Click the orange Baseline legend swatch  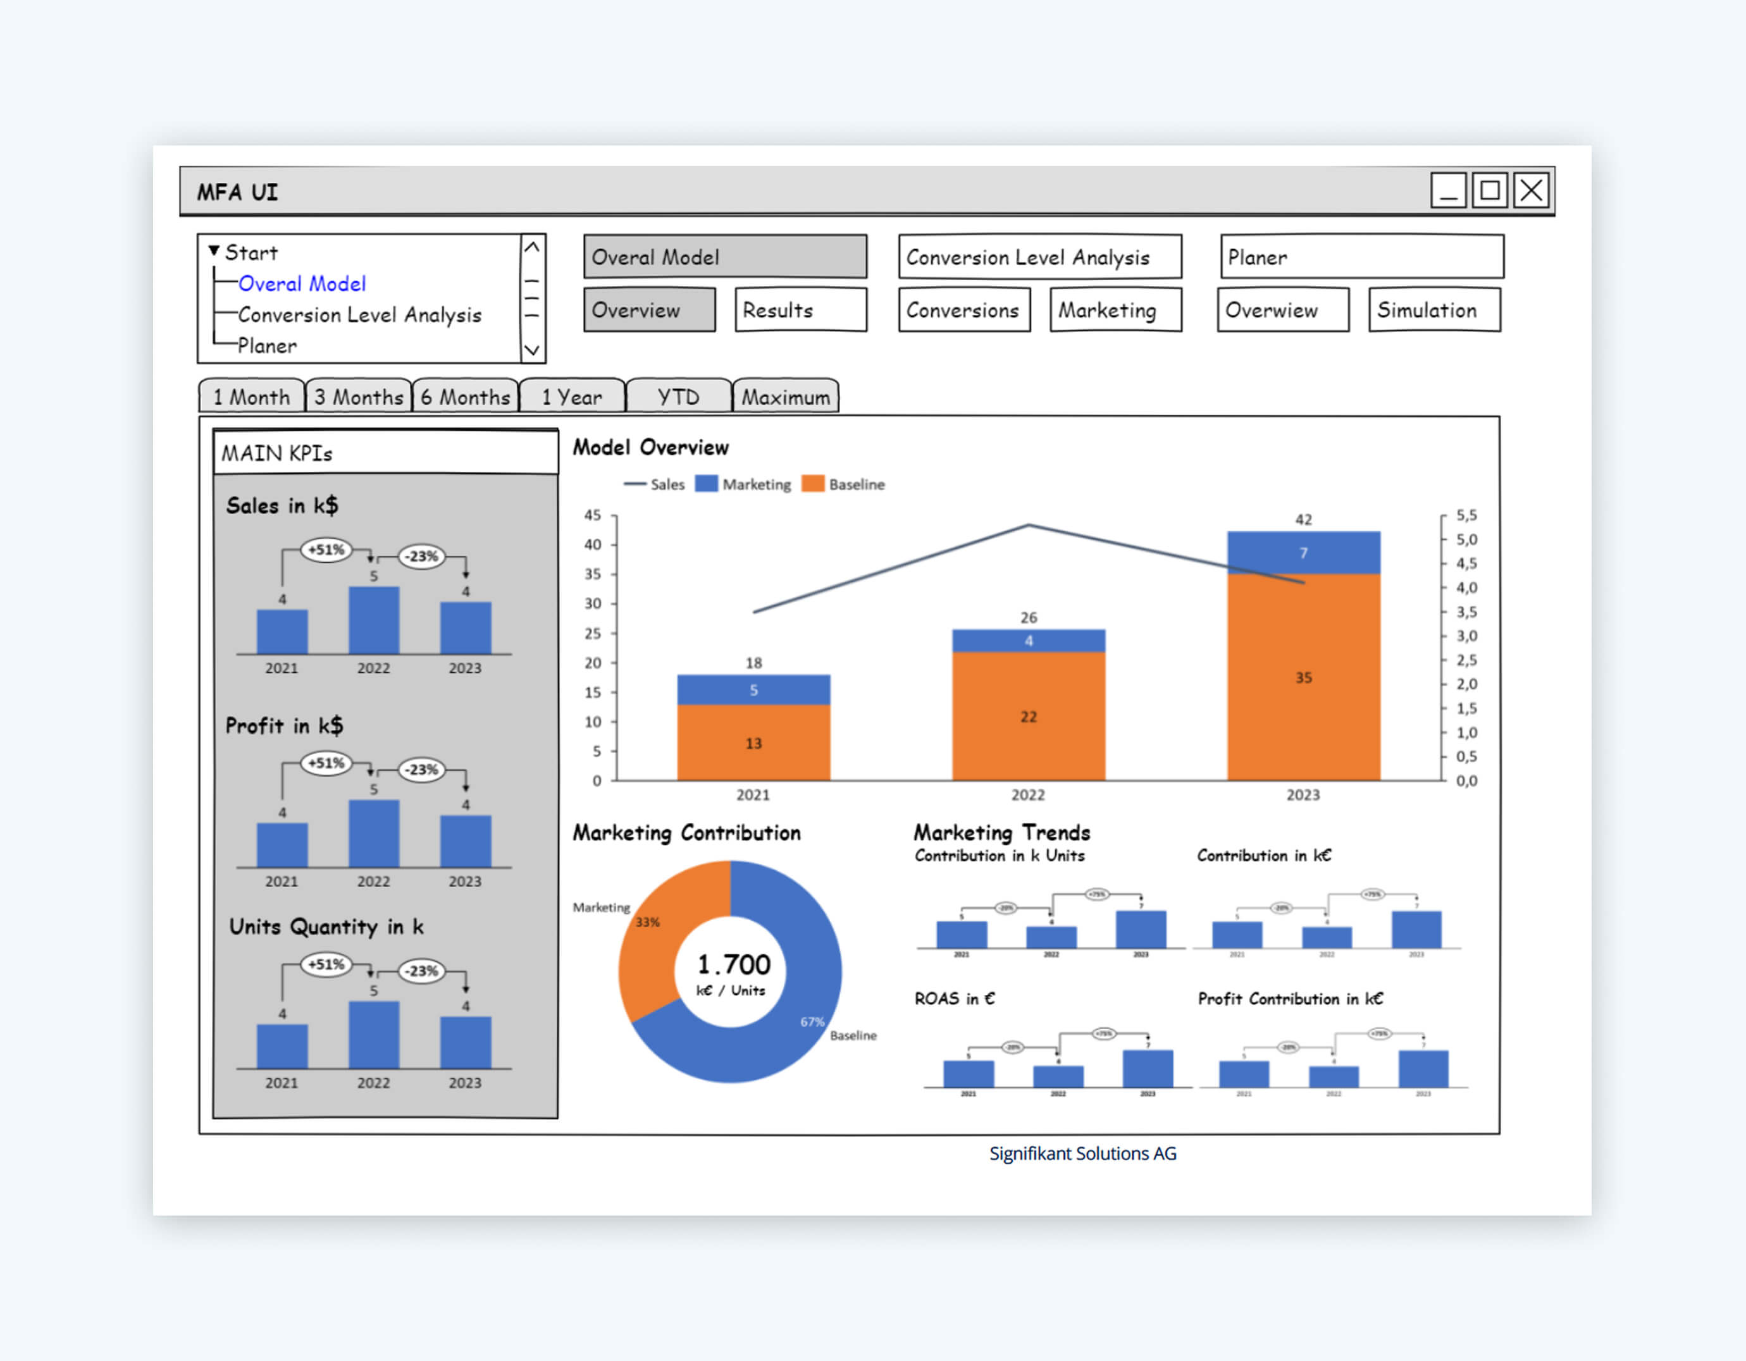(812, 484)
